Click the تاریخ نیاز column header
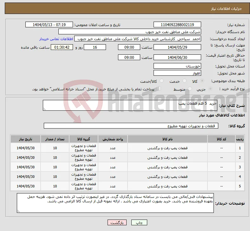The image size is (250, 231). click(x=25, y=139)
